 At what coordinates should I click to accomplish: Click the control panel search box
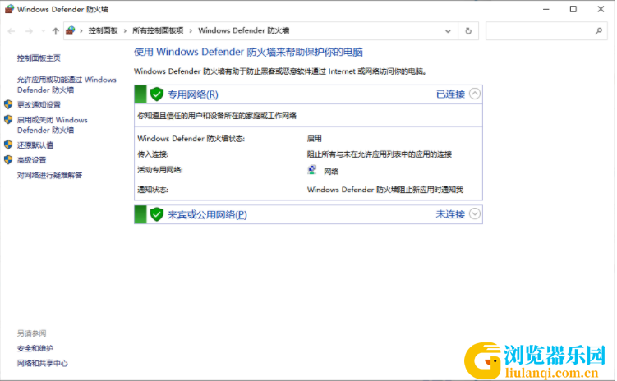click(x=546, y=31)
